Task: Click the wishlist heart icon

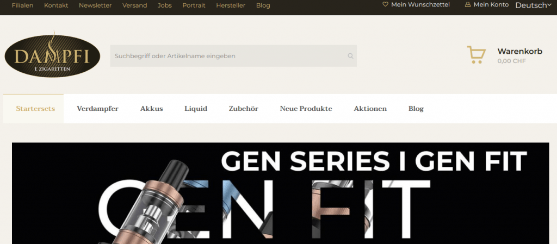Action: point(385,4)
